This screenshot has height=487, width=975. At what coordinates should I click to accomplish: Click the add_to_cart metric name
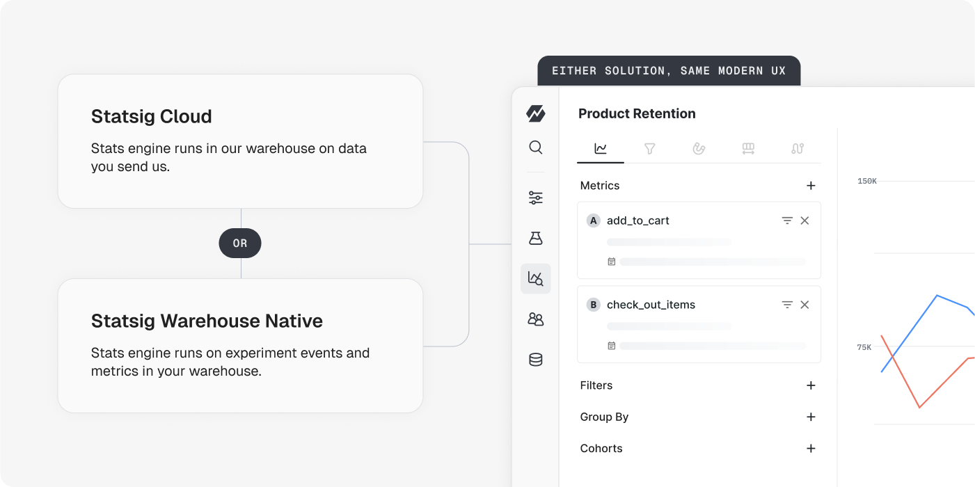click(x=638, y=221)
